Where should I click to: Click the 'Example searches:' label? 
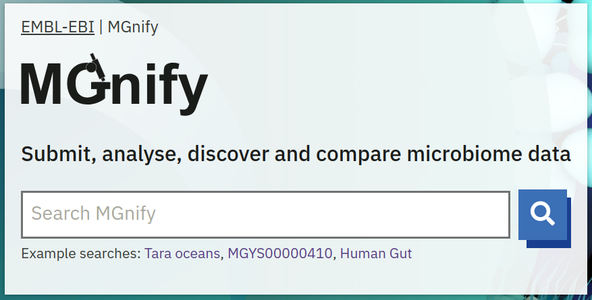[81, 253]
